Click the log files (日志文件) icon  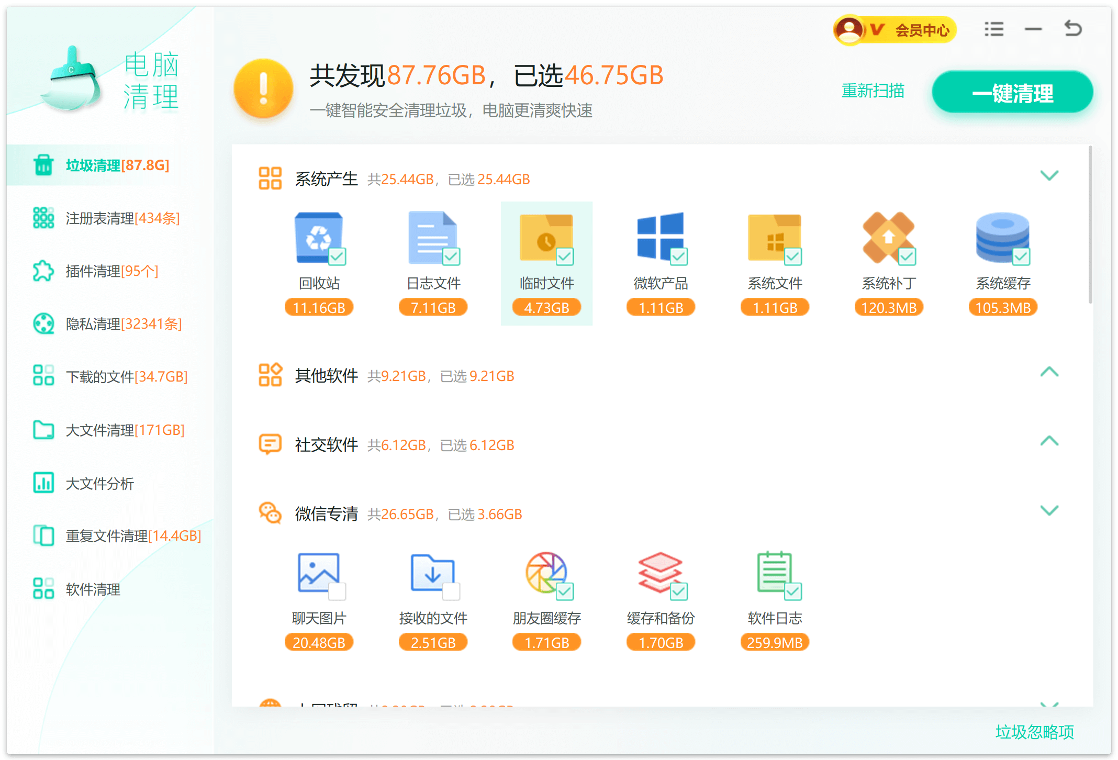(x=432, y=238)
